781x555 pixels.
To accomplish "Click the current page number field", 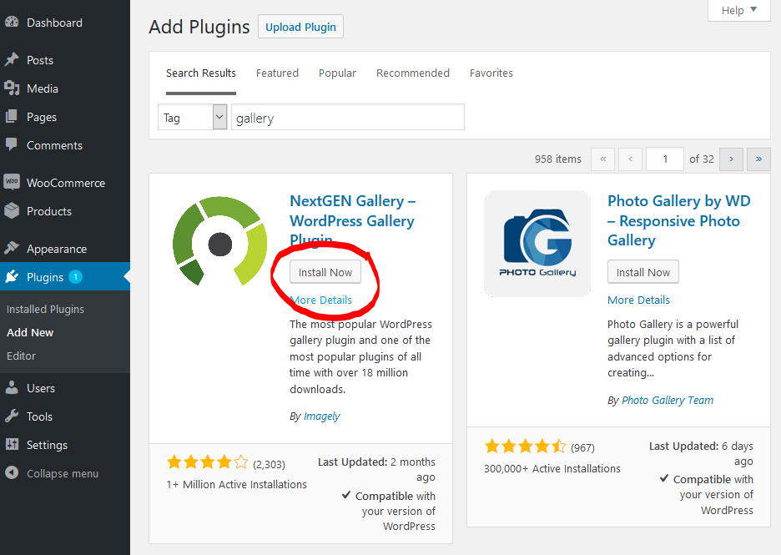I will (665, 159).
